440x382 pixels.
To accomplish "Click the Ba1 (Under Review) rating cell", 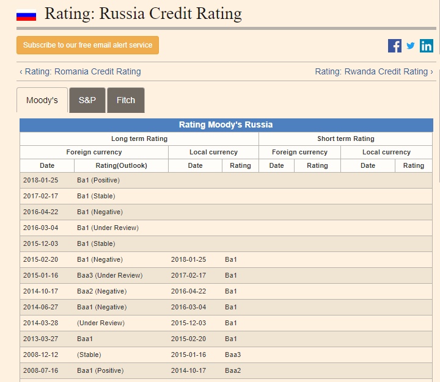I will pyautogui.click(x=108, y=228).
